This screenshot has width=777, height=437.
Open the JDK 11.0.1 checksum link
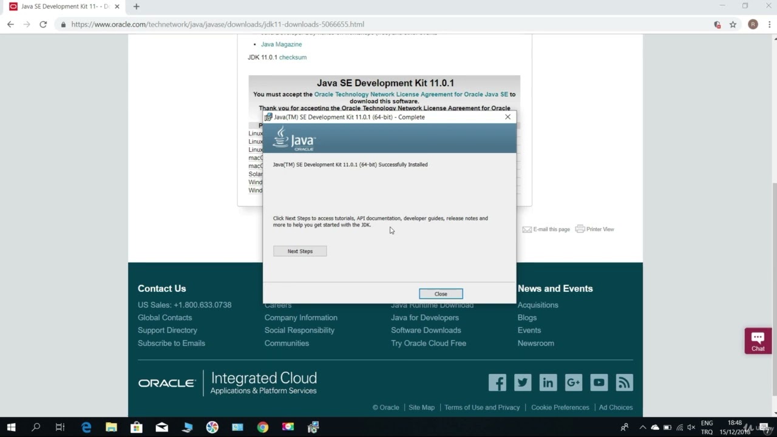coord(293,57)
